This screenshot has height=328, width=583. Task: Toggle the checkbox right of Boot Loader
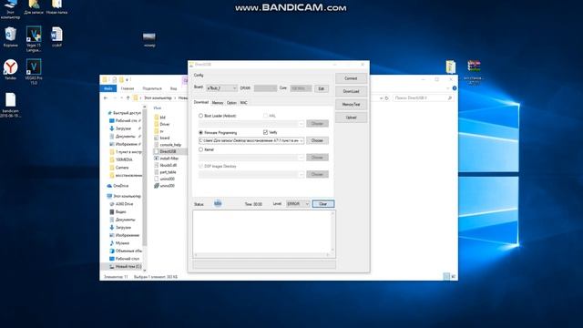[265, 116]
